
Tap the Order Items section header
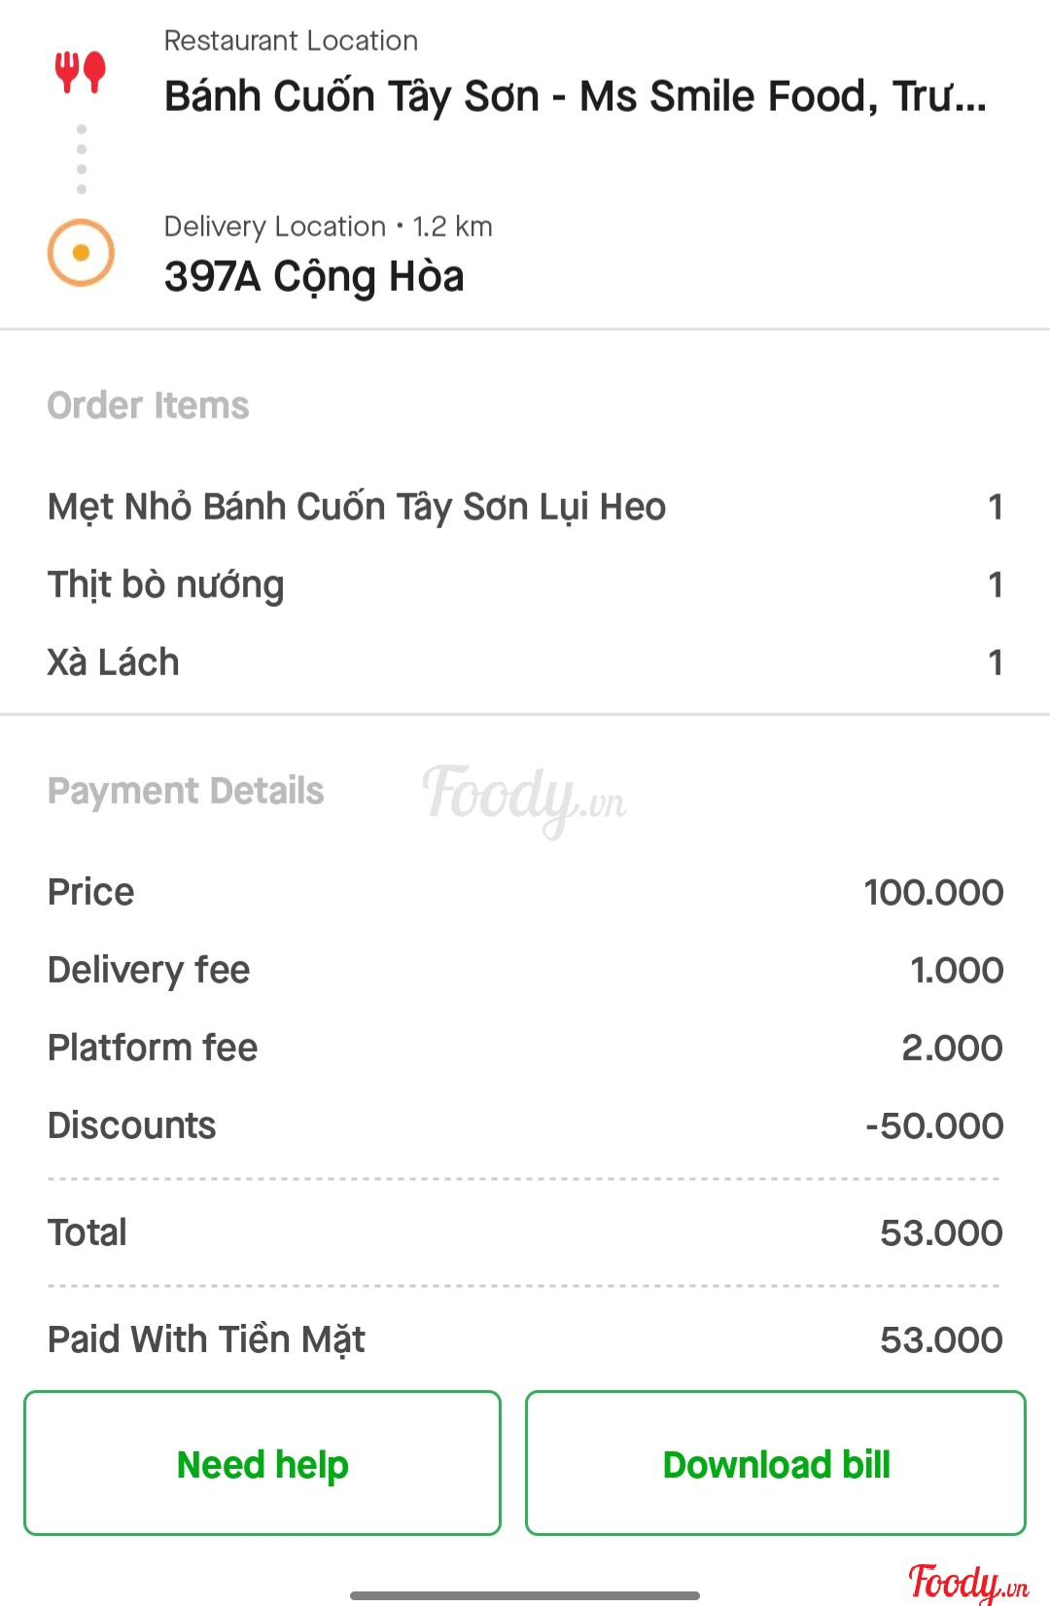pos(149,406)
